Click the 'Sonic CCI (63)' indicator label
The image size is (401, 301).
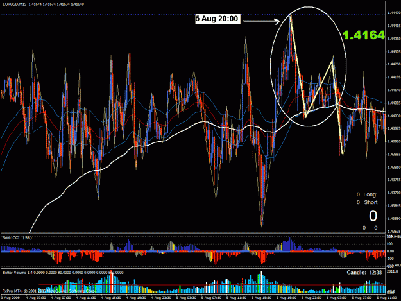[x=17, y=238]
